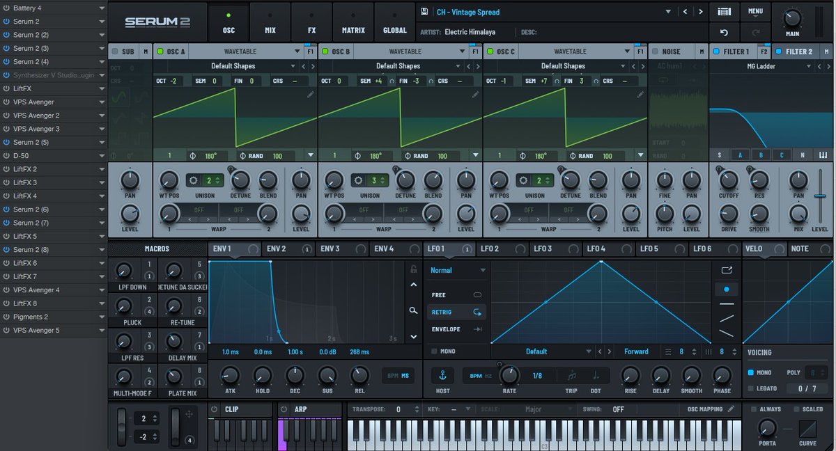Toggle the voicing MONO checkbox
Image resolution: width=836 pixels, height=451 pixels.
tap(750, 372)
